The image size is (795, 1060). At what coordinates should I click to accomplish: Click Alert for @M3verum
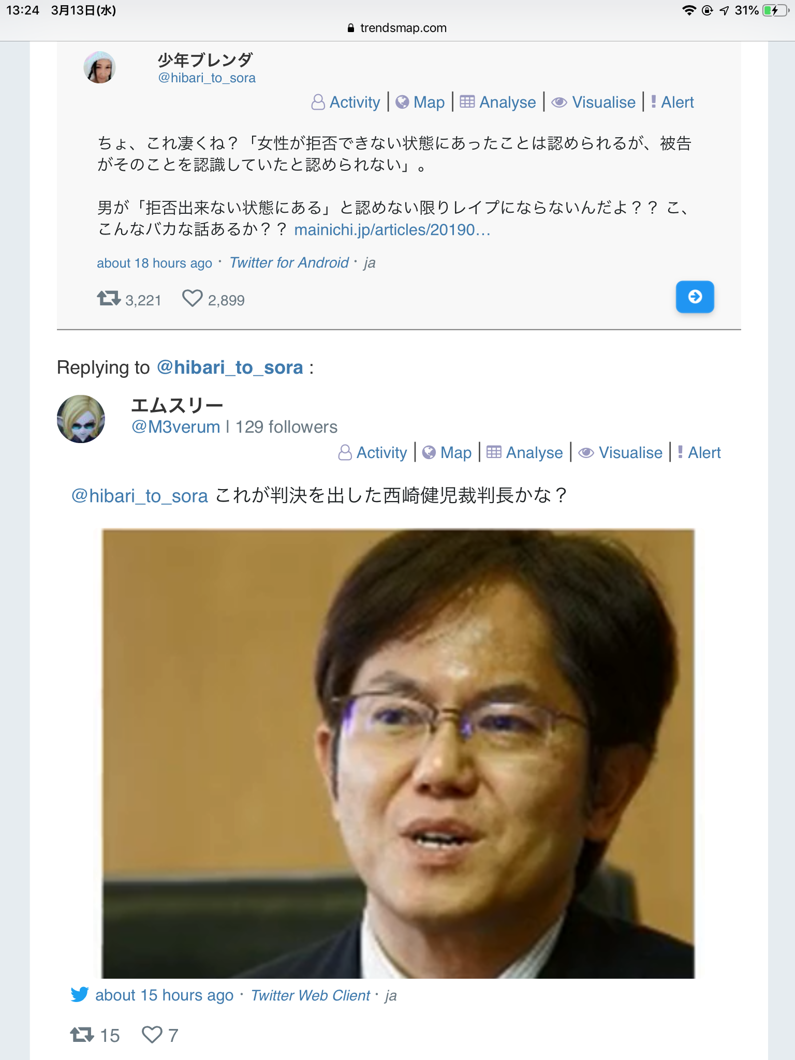699,452
